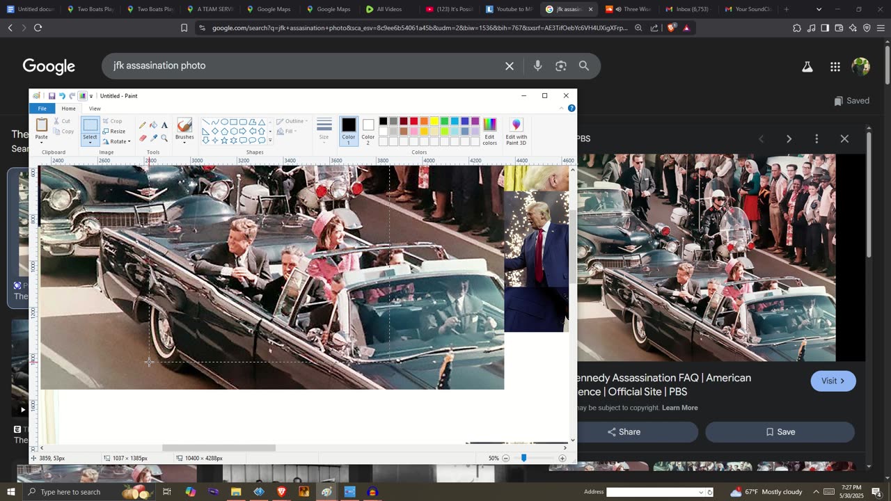Screen dimensions: 891x501
Task: Launch Edit with Paint 3D
Action: [517, 132]
